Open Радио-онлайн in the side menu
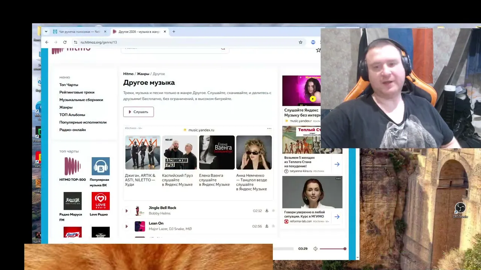Image resolution: width=481 pixels, height=270 pixels. tap(73, 130)
